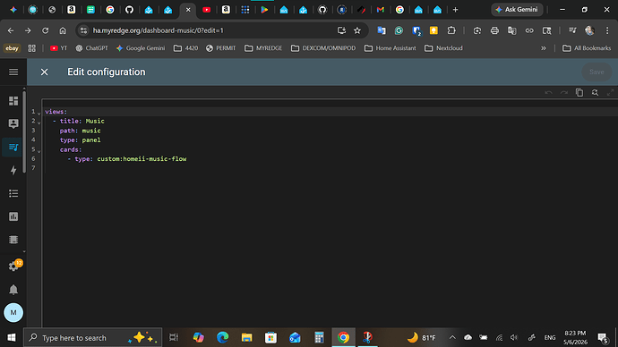618x347 pixels.
Task: Show more bookmarks with the chevron
Action: tap(543, 48)
